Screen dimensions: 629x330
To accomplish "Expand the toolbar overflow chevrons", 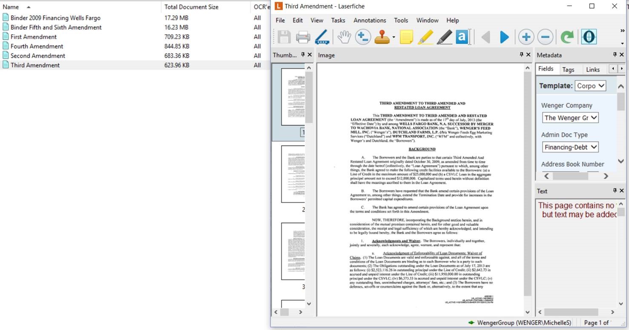I will point(622,31).
